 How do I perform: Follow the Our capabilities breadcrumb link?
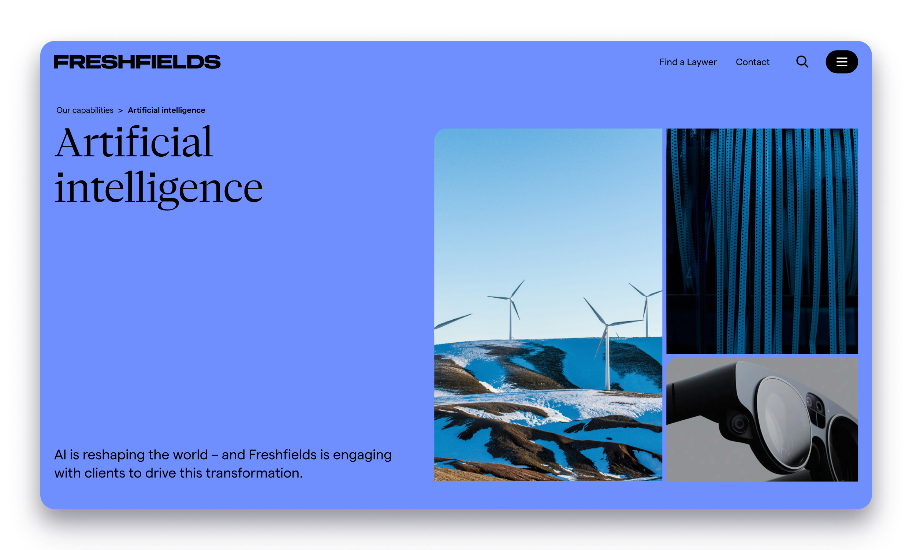click(85, 110)
